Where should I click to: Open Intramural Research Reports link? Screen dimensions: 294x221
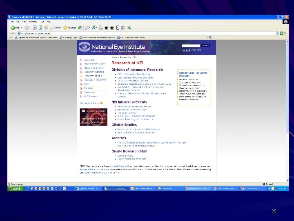coord(193,74)
